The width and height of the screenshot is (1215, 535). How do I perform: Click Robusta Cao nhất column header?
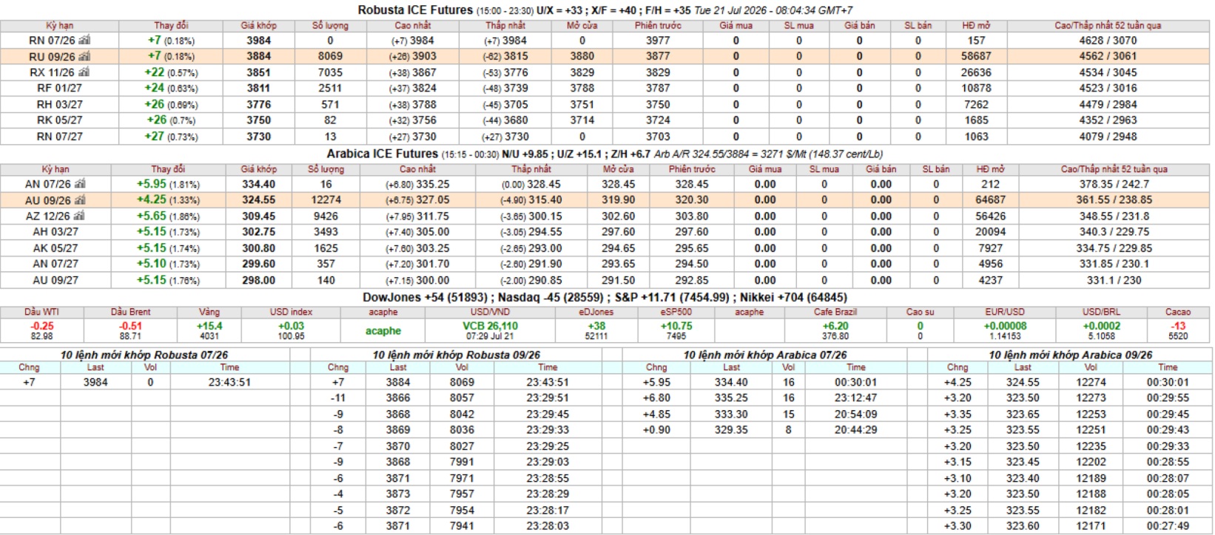click(x=413, y=25)
